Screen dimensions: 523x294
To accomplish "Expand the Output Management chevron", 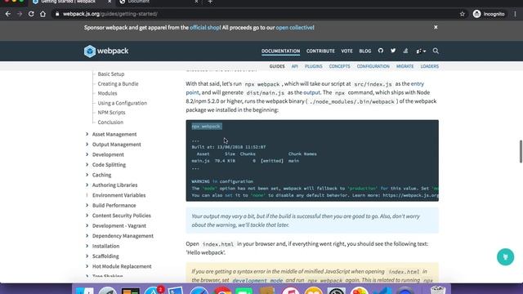I will (87, 145).
